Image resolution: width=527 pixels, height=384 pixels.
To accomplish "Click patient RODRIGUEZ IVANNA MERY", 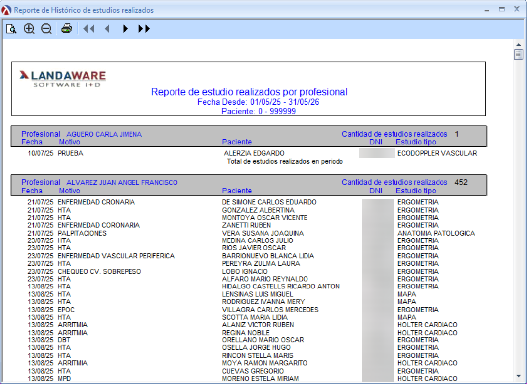I will 263,302.
